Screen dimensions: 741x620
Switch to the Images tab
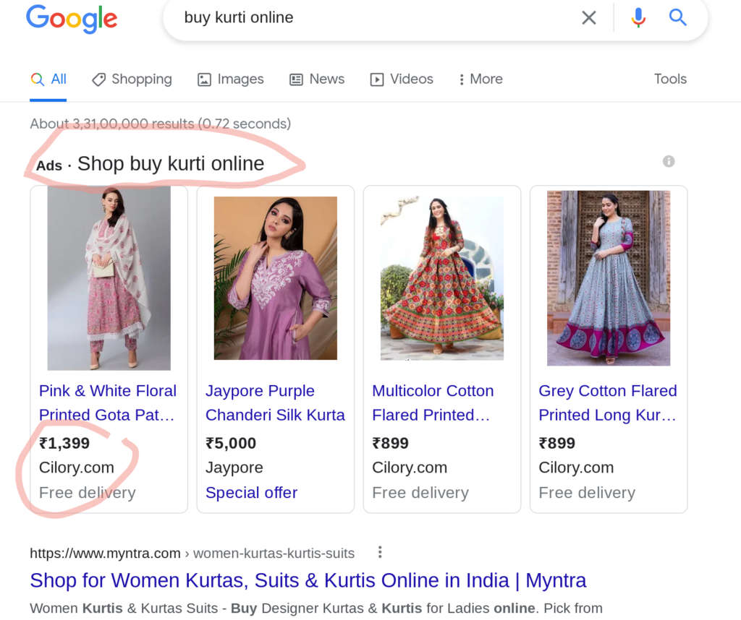[231, 79]
